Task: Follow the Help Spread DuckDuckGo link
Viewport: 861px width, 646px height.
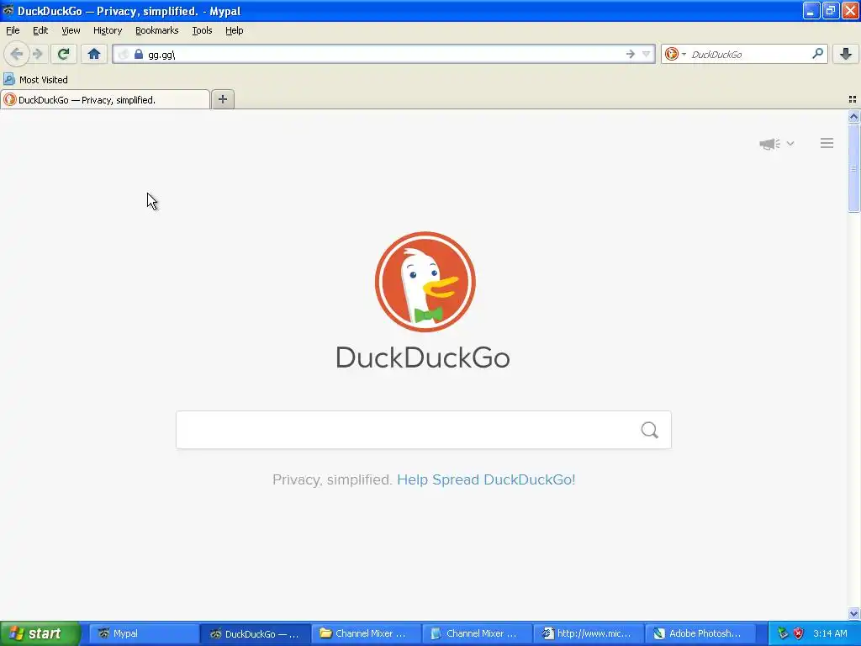Action: pos(486,479)
